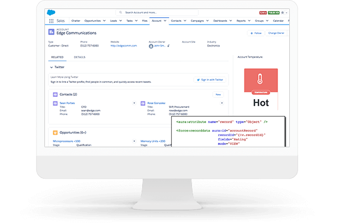Open Rose Gonzalez contact link
The image size is (337, 224).
(156, 103)
